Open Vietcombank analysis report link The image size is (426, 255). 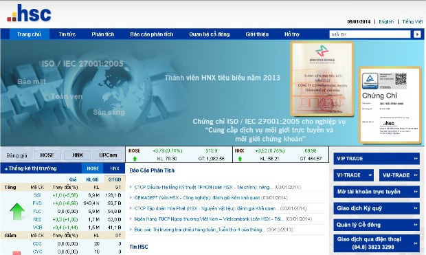pos(209,219)
